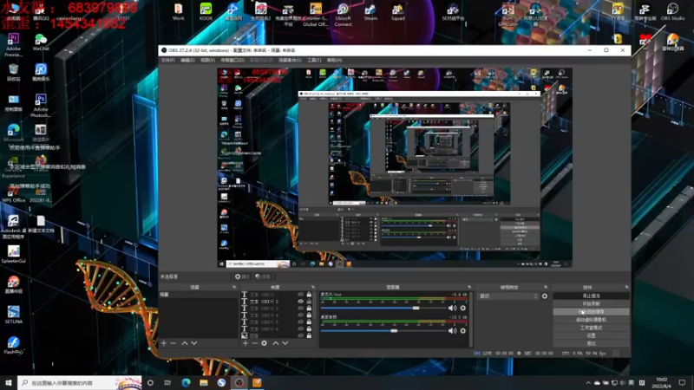This screenshot has height=390, width=694.
Task: Add a new scene with the plus icon
Action: [164, 343]
